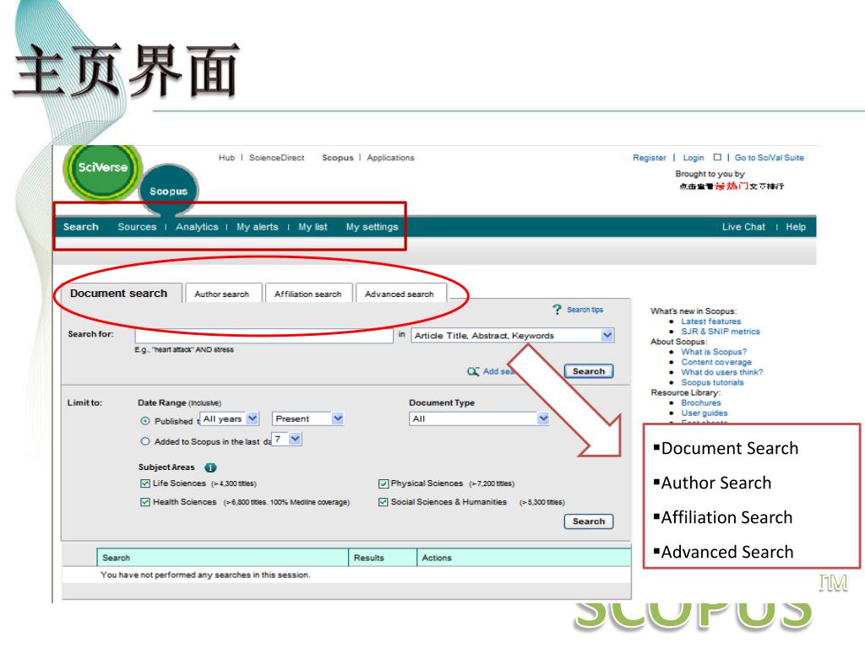Uncheck Social Sciences & Humanities checkbox
This screenshot has width=865, height=648.
384,502
